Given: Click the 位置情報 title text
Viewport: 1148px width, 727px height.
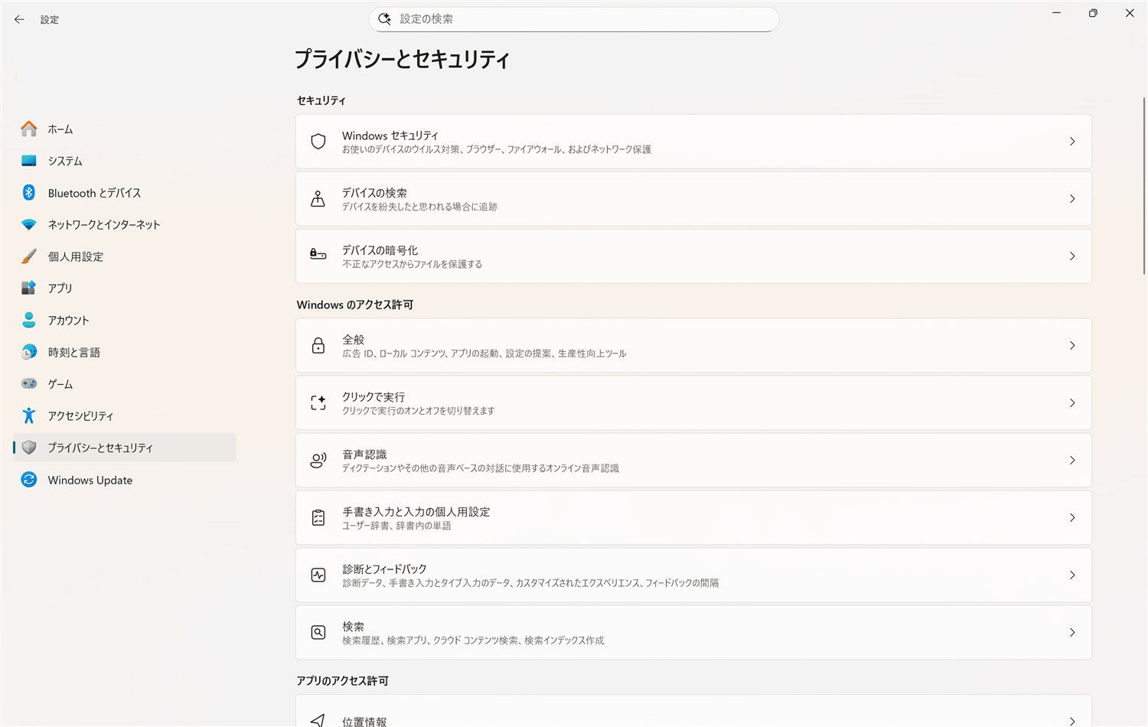Looking at the screenshot, I should (364, 722).
